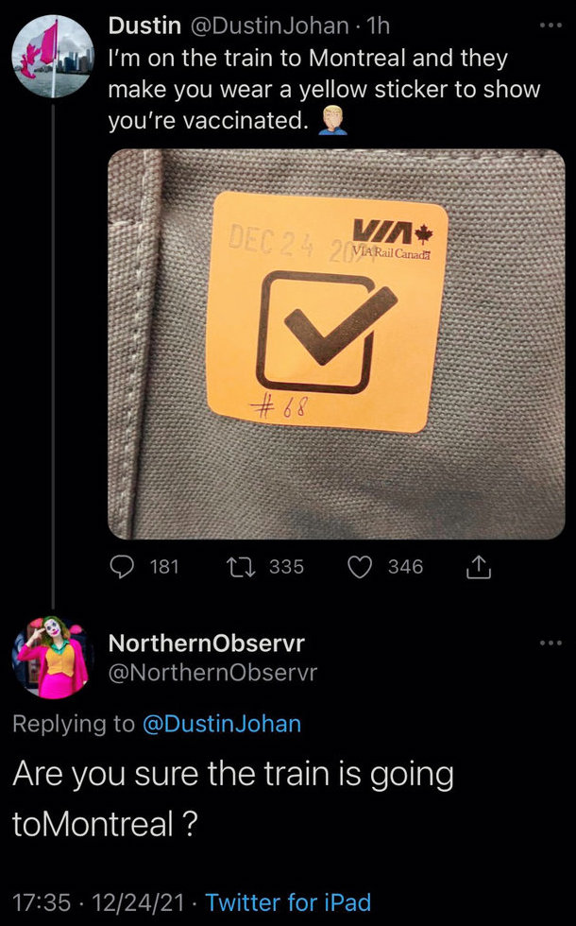
Task: View the 346 likes count
Action: [405, 567]
